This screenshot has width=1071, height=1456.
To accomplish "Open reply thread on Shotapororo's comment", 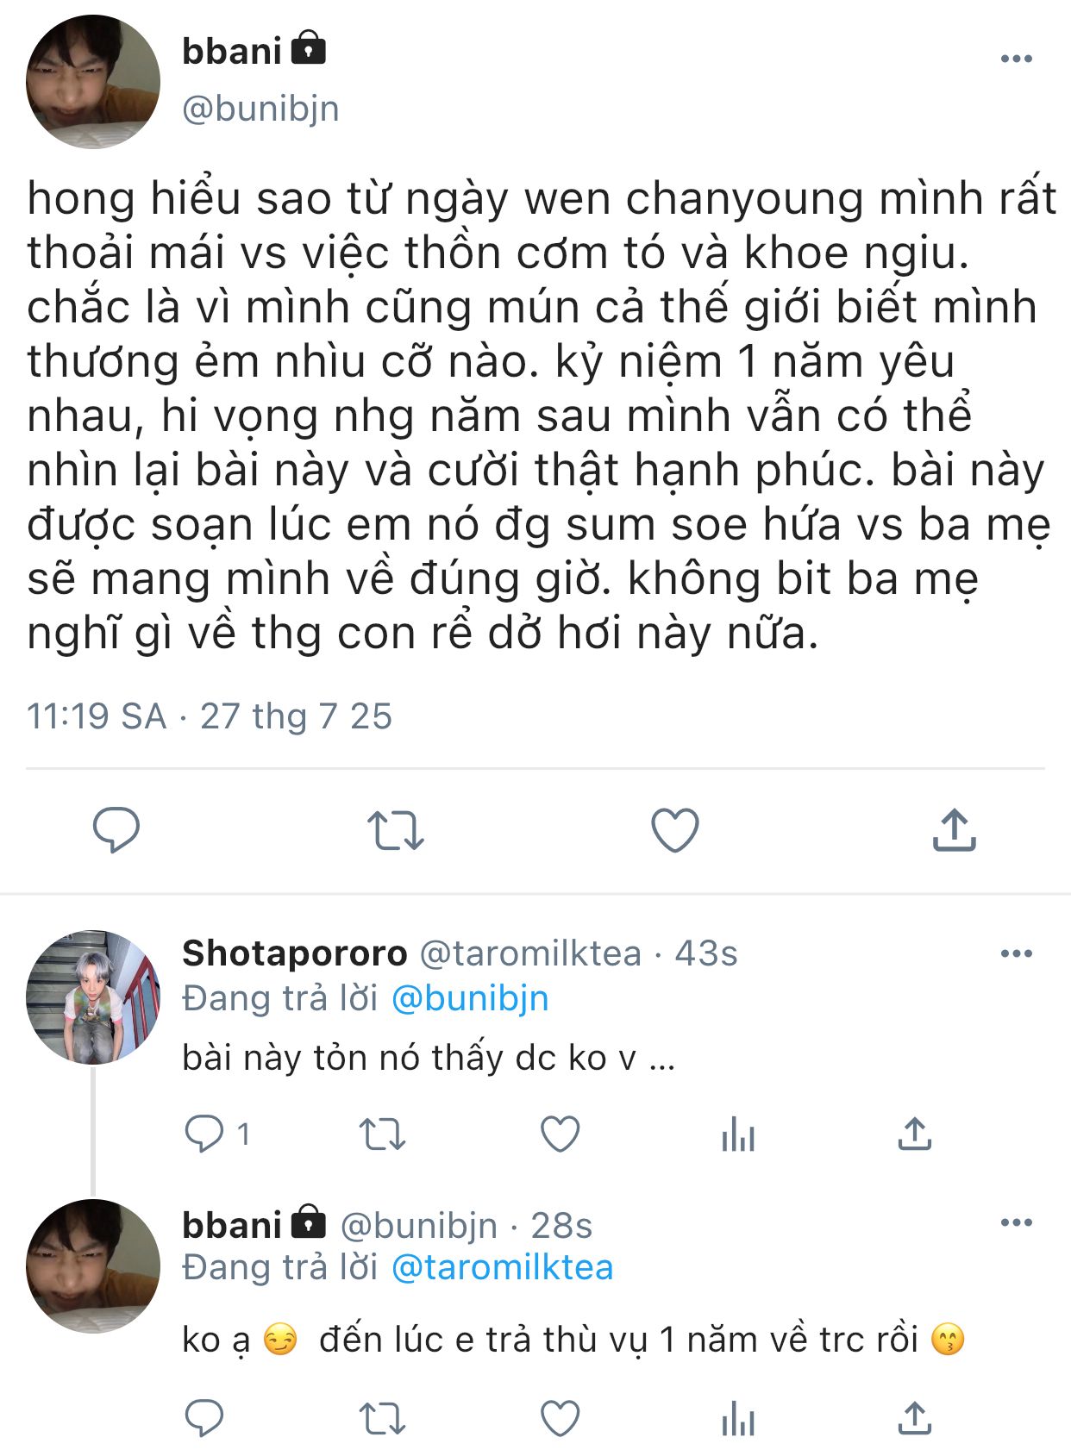I will tap(205, 1134).
